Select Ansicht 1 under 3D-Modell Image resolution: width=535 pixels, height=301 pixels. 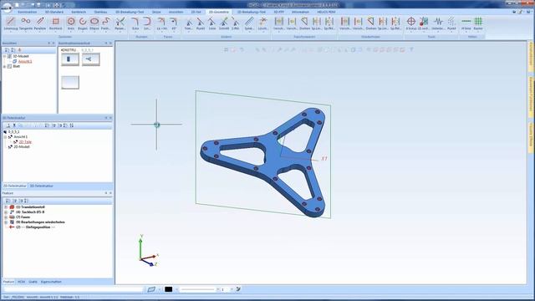[x=25, y=61]
